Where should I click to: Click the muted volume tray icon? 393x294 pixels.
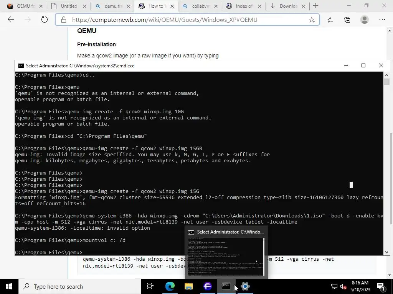coord(343,286)
